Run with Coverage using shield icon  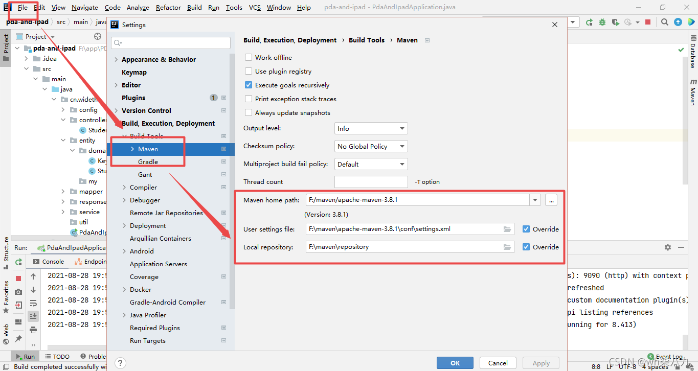tap(615, 22)
